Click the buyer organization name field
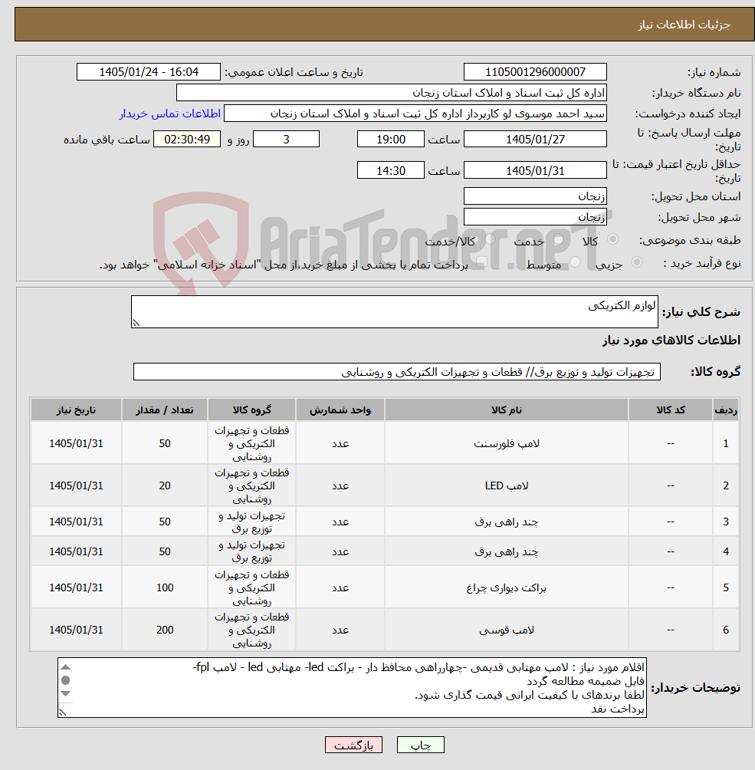This screenshot has width=755, height=770. click(x=391, y=92)
